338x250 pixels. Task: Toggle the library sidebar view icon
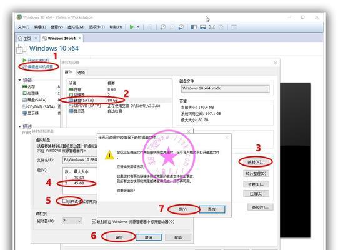pos(194,27)
